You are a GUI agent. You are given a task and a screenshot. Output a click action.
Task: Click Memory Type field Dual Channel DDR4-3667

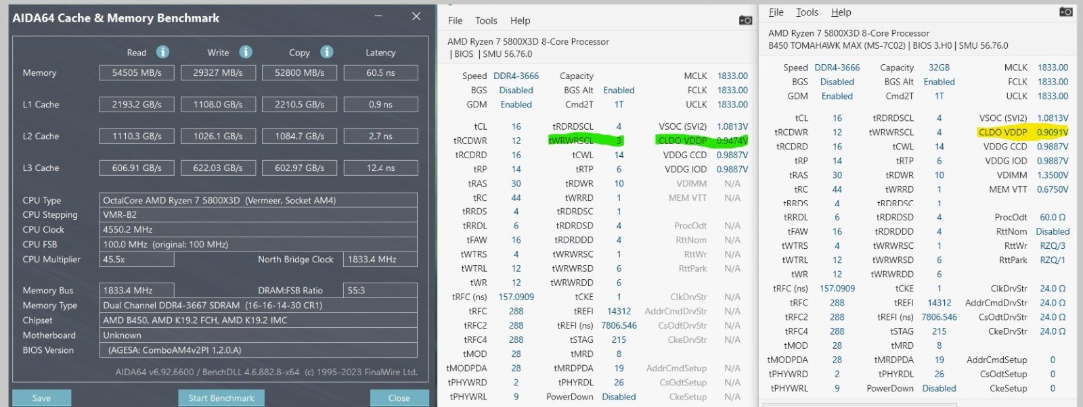click(x=258, y=305)
